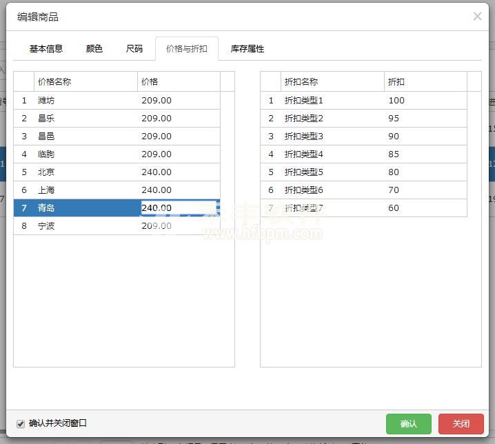This screenshot has height=444, width=495.
Task: Click discount value 85 for 折扣类型4
Action: [394, 154]
